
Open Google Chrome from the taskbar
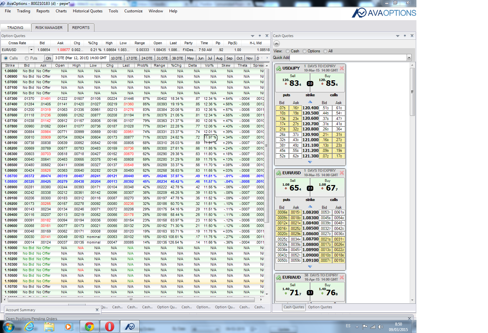[89, 326]
